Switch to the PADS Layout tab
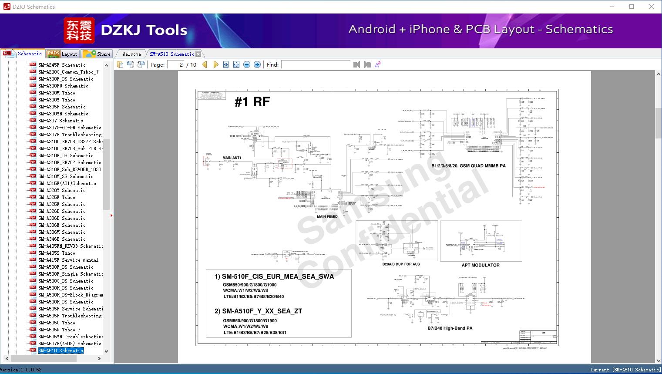662x374 pixels. click(x=62, y=54)
